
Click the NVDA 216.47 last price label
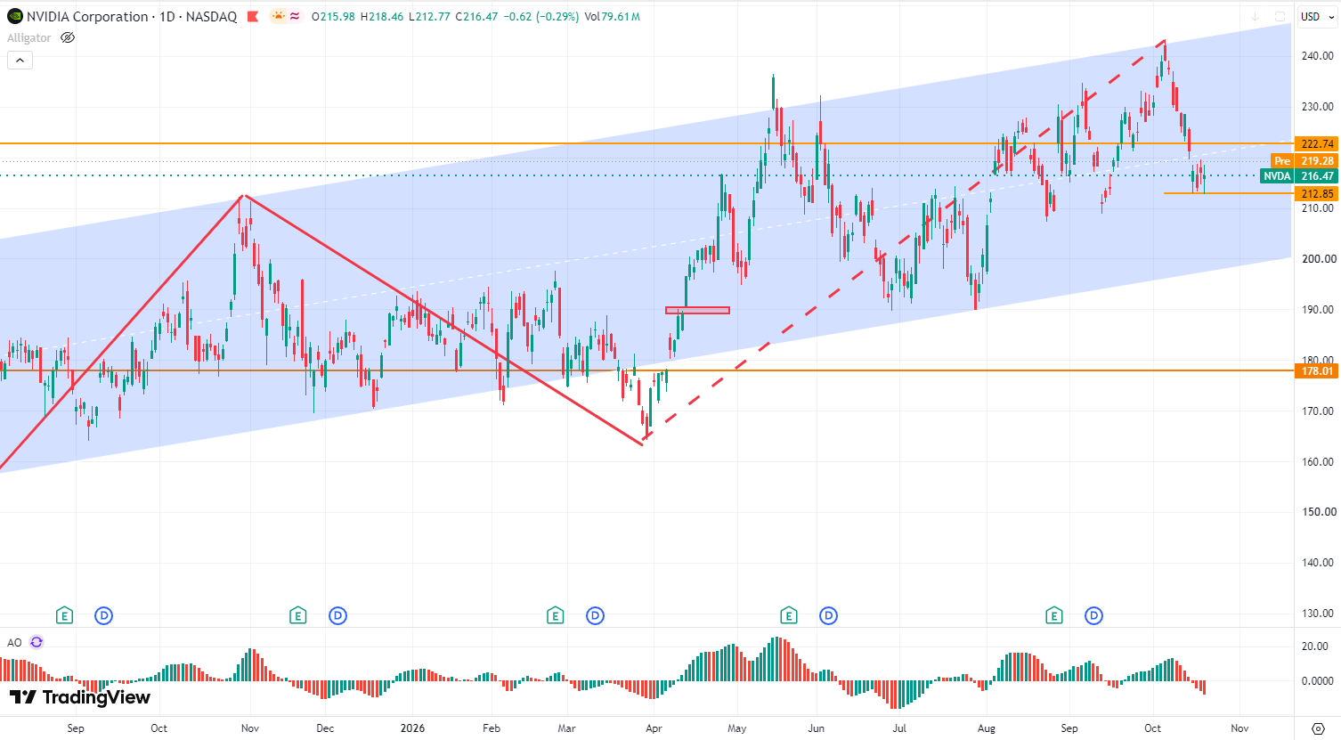click(x=1299, y=176)
